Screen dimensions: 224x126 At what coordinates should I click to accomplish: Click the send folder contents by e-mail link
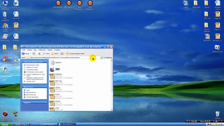(35, 78)
